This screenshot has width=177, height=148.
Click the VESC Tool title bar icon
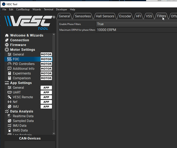point(4,4)
